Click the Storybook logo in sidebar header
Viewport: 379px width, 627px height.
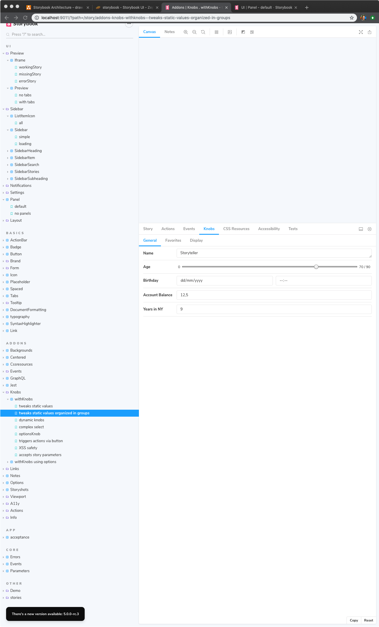pyautogui.click(x=22, y=24)
